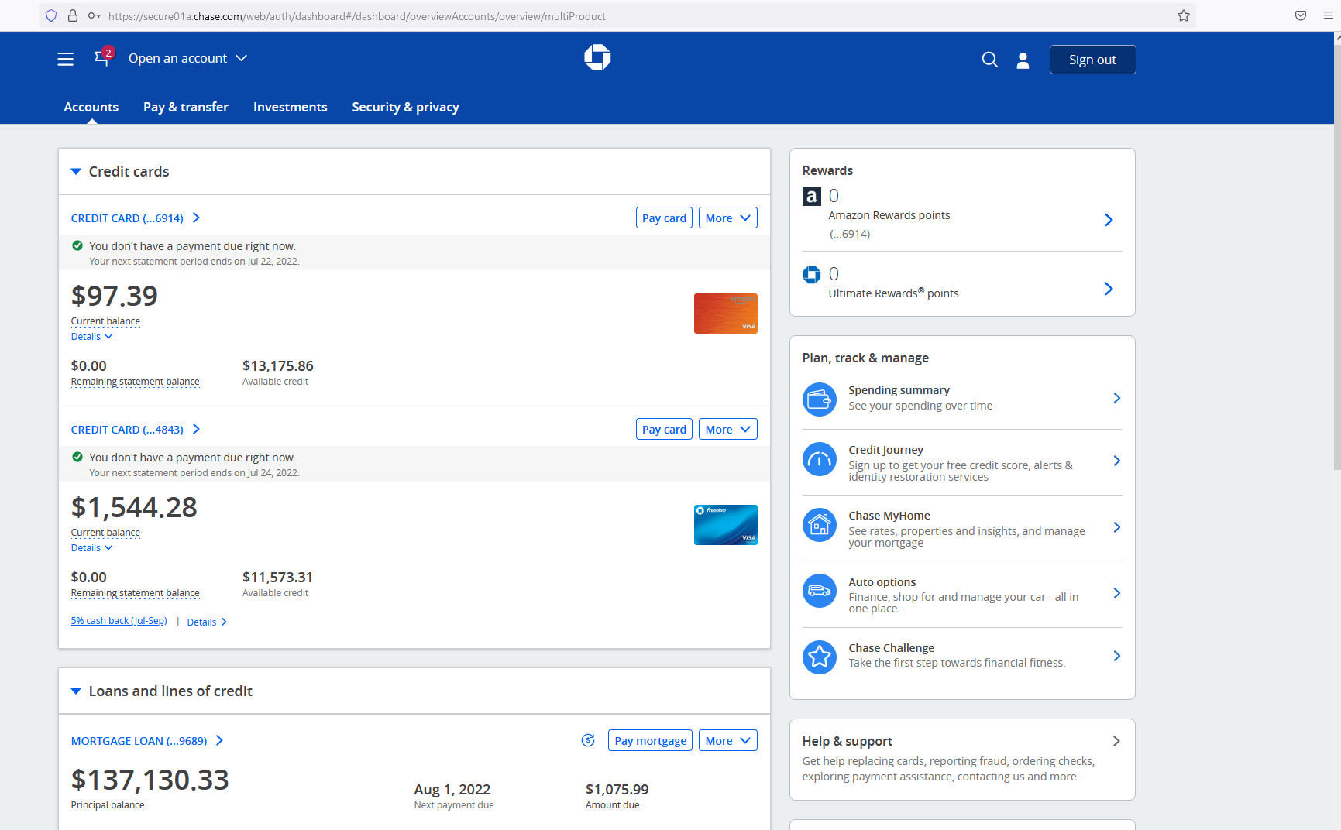Screen dimensions: 1341x830
Task: Open the Firefox Pocket save icon
Action: coord(1301,15)
